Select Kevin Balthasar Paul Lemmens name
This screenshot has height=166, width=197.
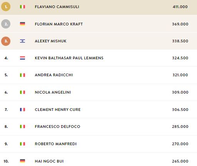[69, 58]
